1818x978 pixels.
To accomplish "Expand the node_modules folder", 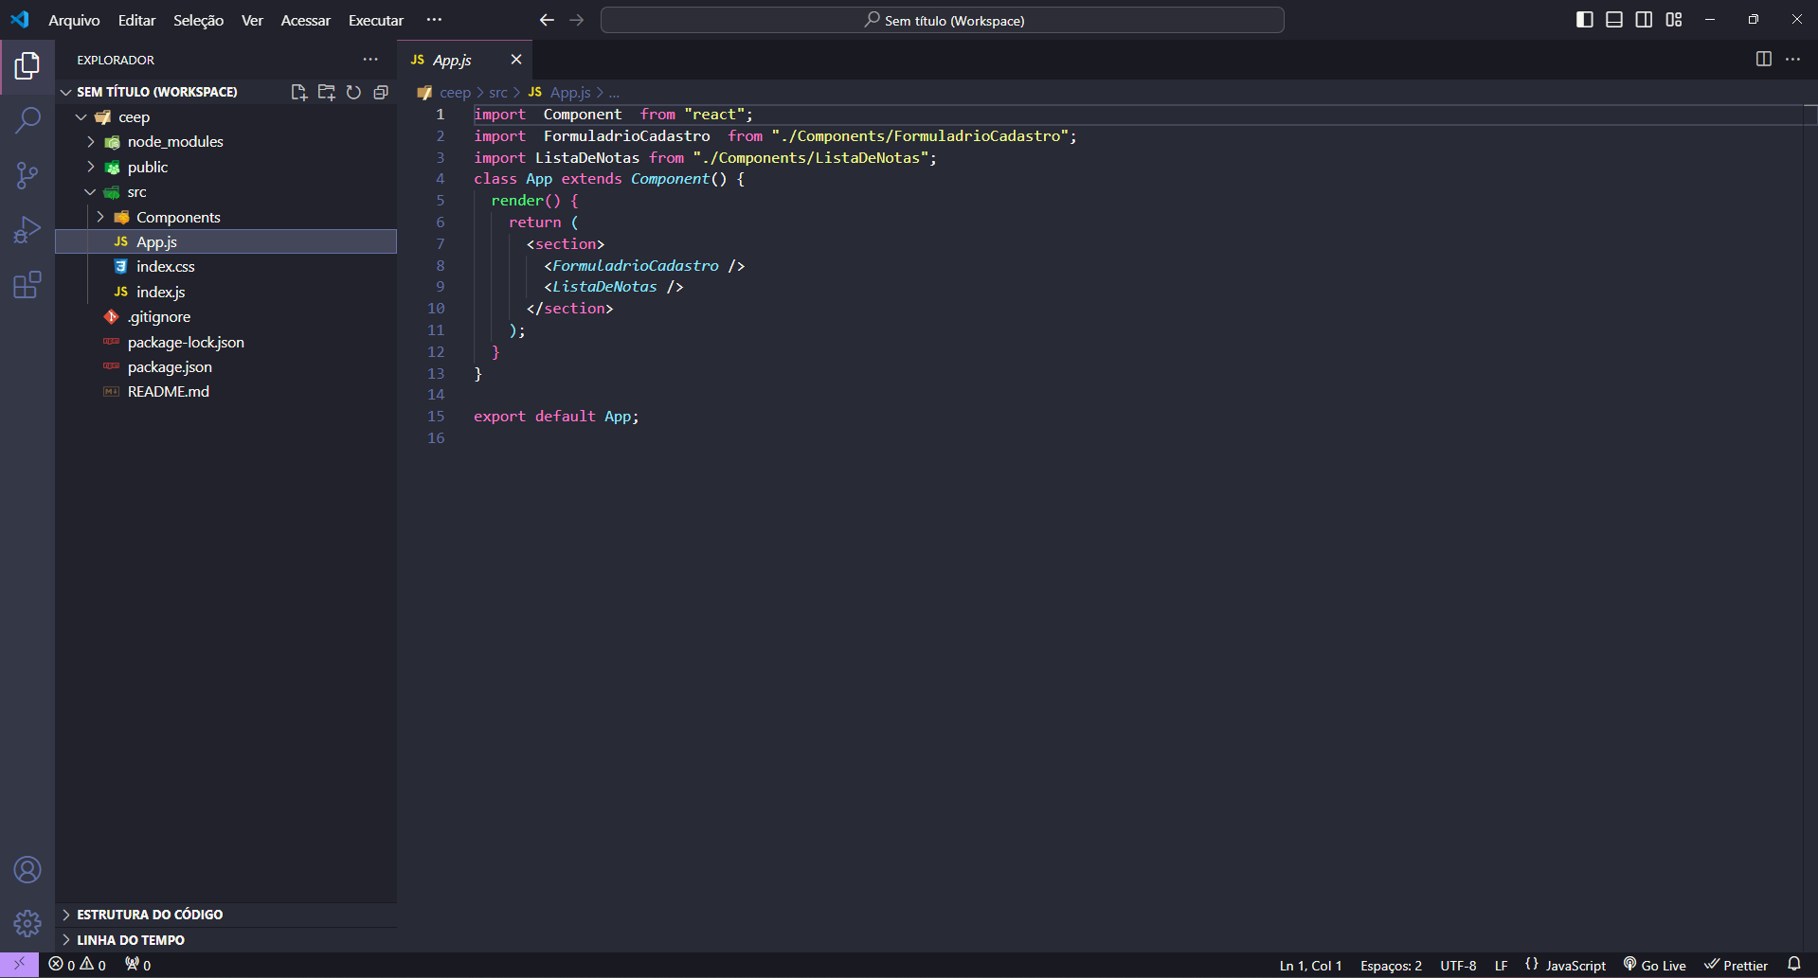I will click(91, 142).
